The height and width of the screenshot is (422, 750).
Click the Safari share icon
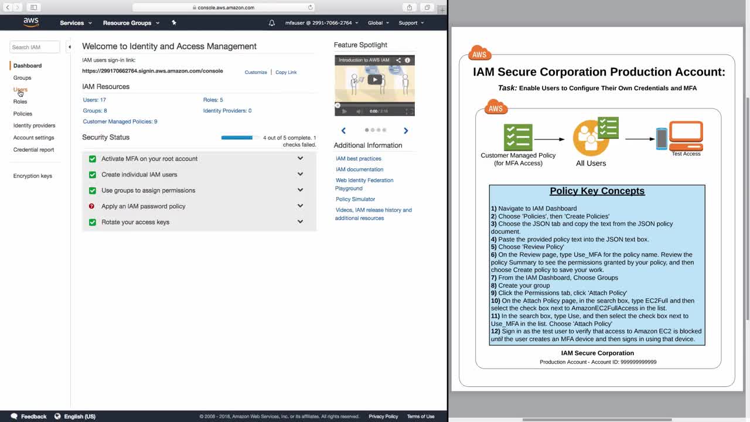pos(410,8)
